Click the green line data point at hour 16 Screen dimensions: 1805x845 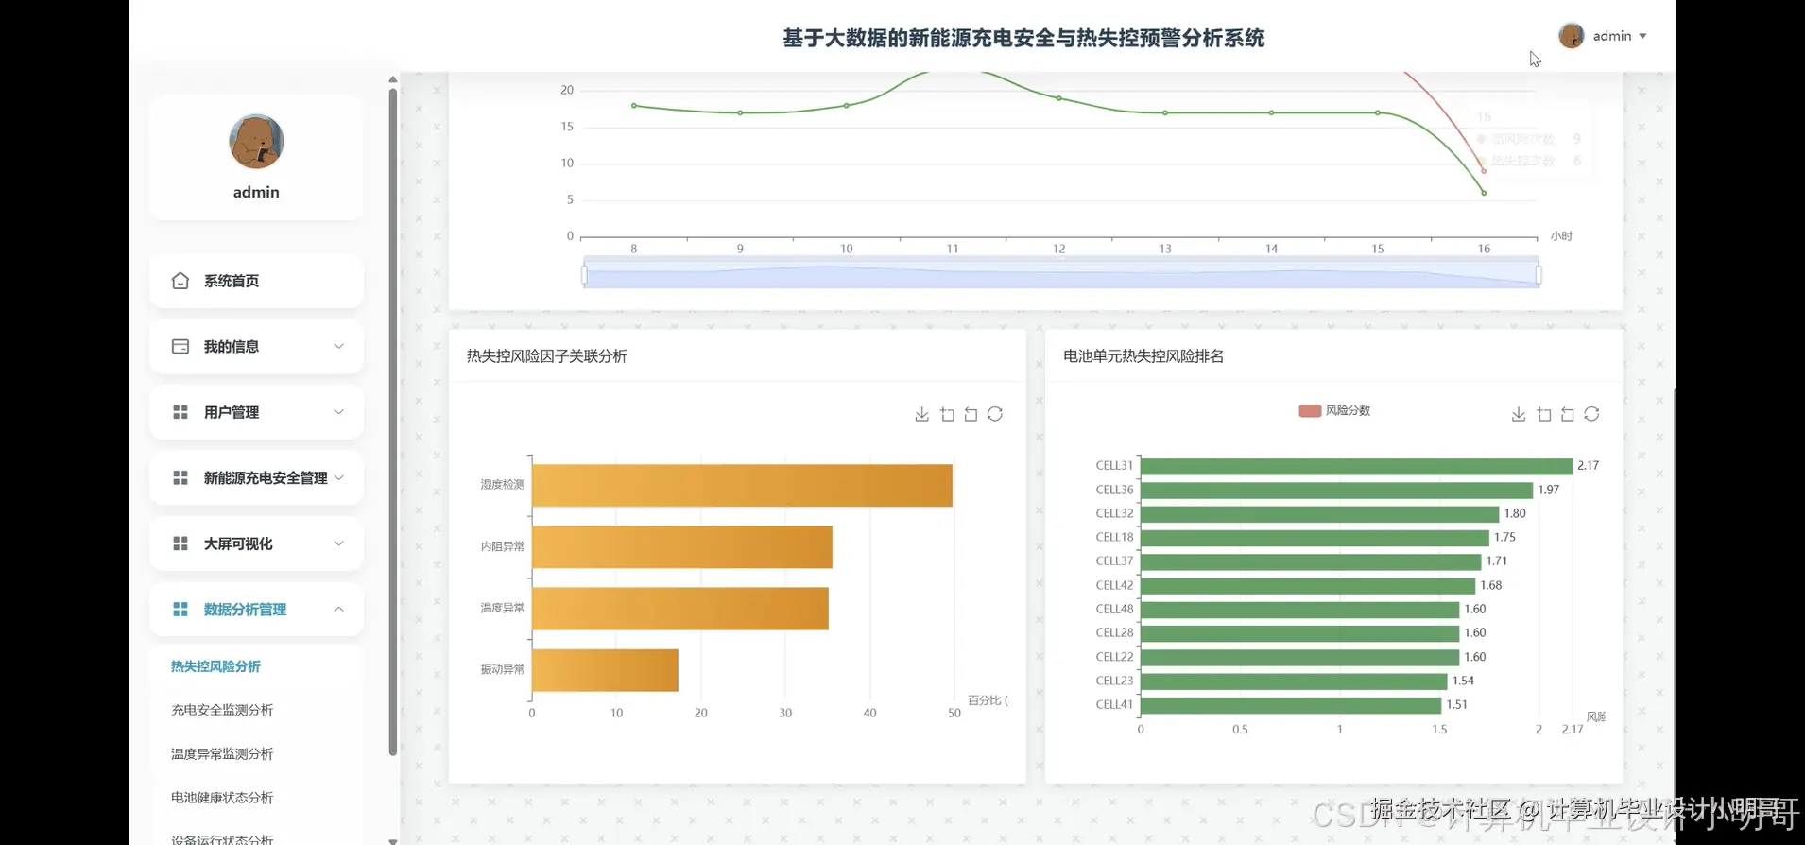tap(1484, 193)
